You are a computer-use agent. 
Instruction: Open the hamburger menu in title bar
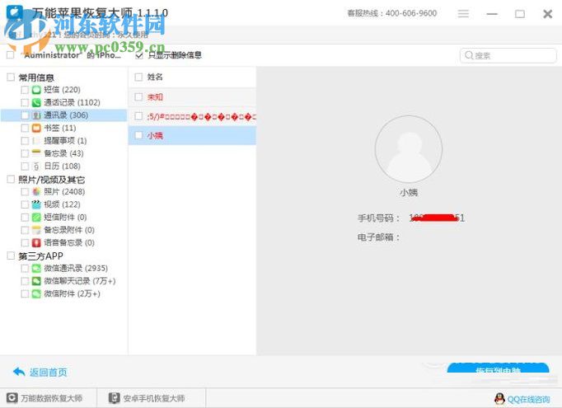[463, 14]
